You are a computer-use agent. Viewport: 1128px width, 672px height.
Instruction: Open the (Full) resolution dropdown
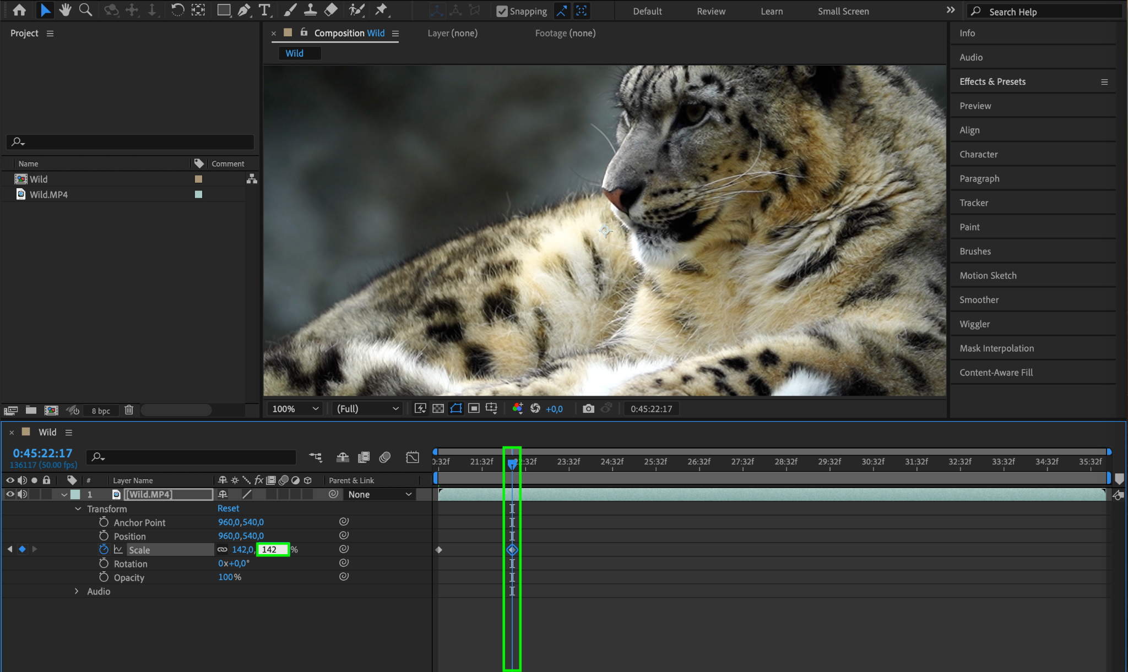click(x=367, y=408)
